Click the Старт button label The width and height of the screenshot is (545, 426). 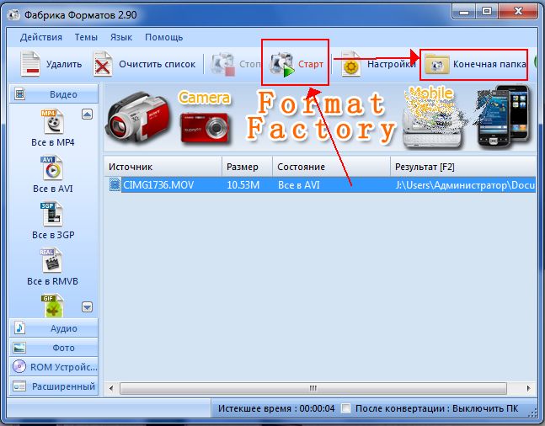311,64
